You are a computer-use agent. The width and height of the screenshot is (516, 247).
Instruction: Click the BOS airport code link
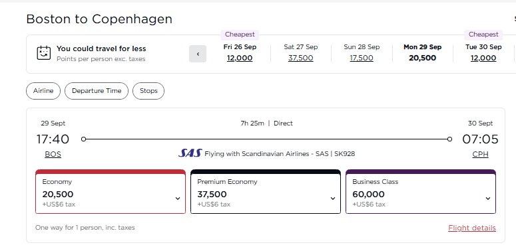pyautogui.click(x=53, y=154)
